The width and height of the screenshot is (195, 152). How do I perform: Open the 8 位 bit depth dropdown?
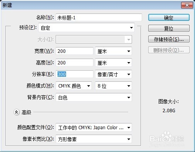click(x=114, y=86)
